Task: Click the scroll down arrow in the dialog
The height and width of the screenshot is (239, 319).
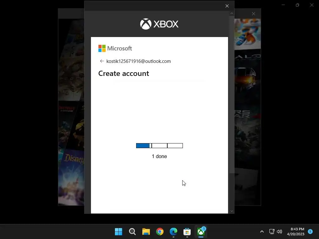Action: point(231,211)
